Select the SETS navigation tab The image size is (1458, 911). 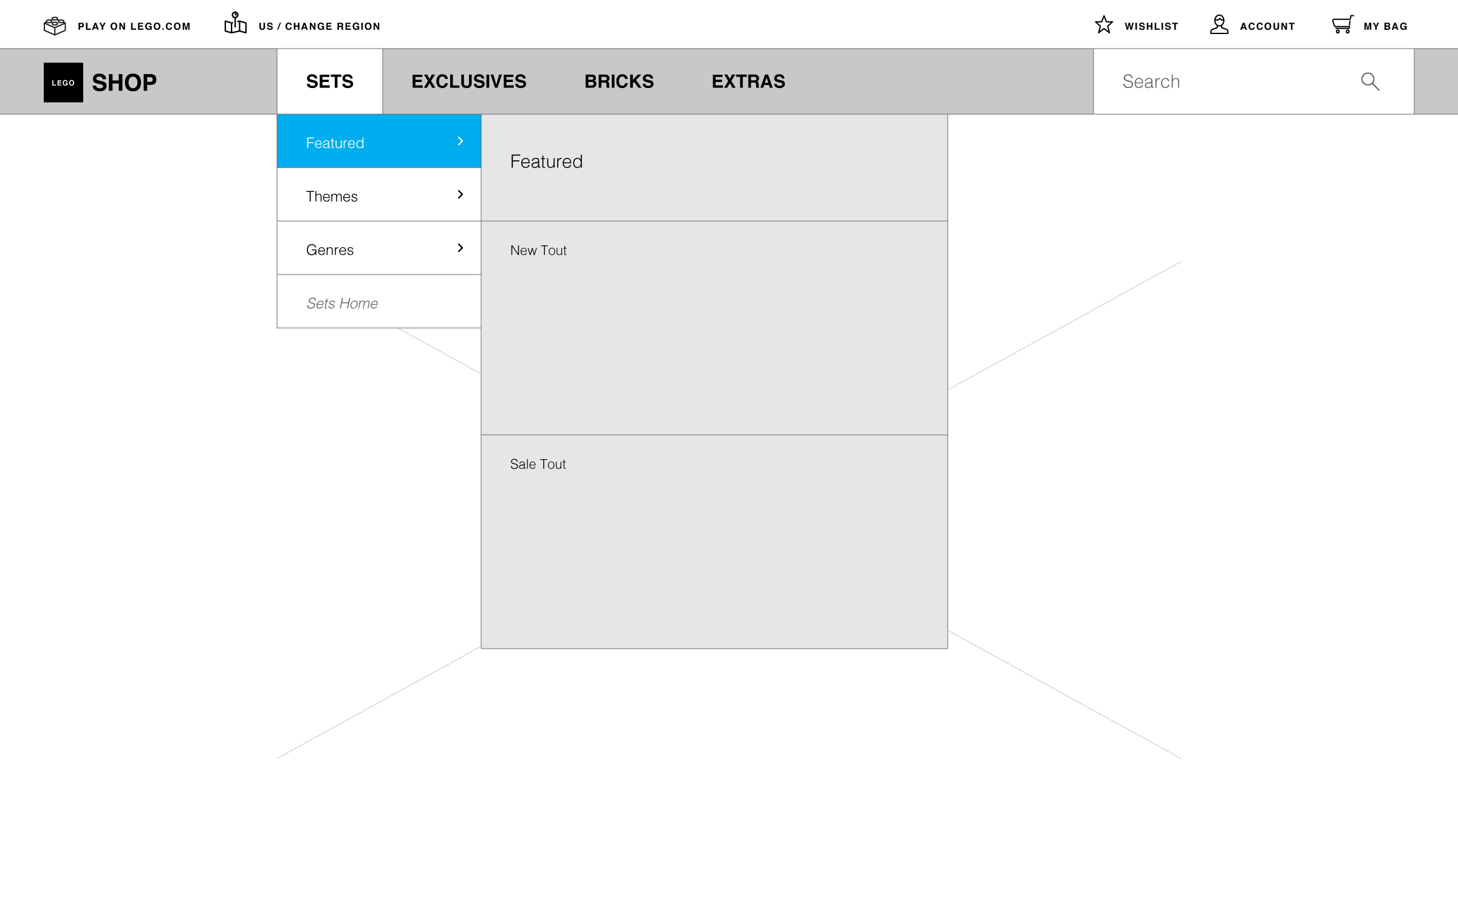(329, 81)
